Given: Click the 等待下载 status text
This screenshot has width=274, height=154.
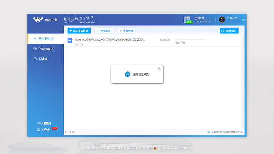Looking at the screenshot, I should (x=180, y=43).
